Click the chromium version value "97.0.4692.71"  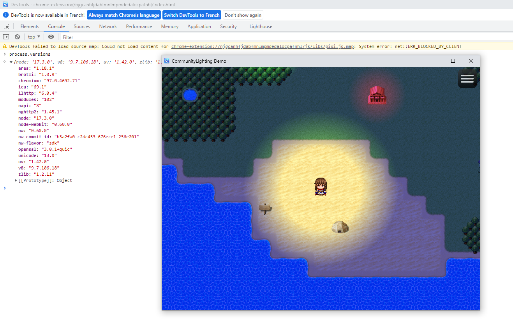(x=62, y=81)
